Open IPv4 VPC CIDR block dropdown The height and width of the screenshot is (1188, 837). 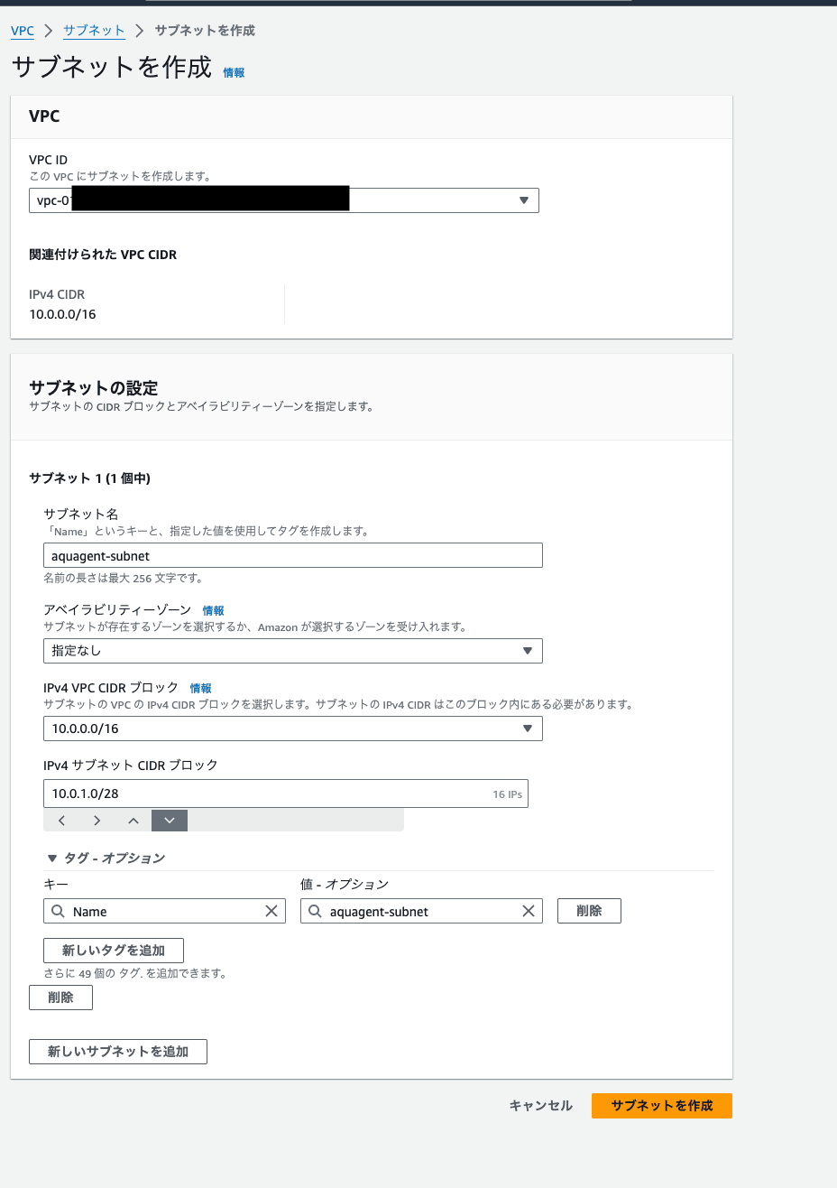(x=293, y=729)
